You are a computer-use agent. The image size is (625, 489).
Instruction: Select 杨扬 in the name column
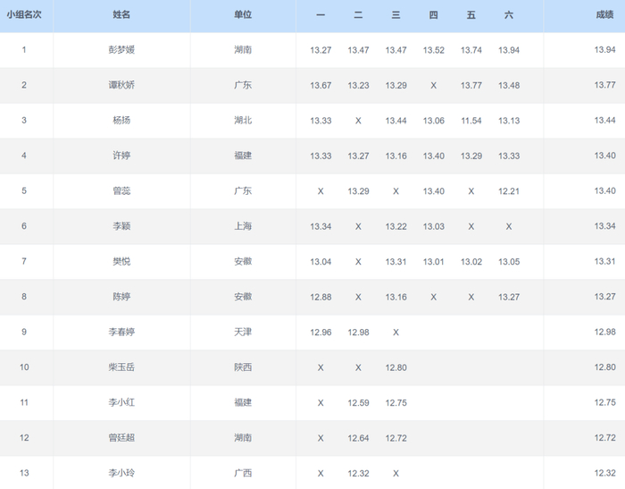[x=121, y=121]
